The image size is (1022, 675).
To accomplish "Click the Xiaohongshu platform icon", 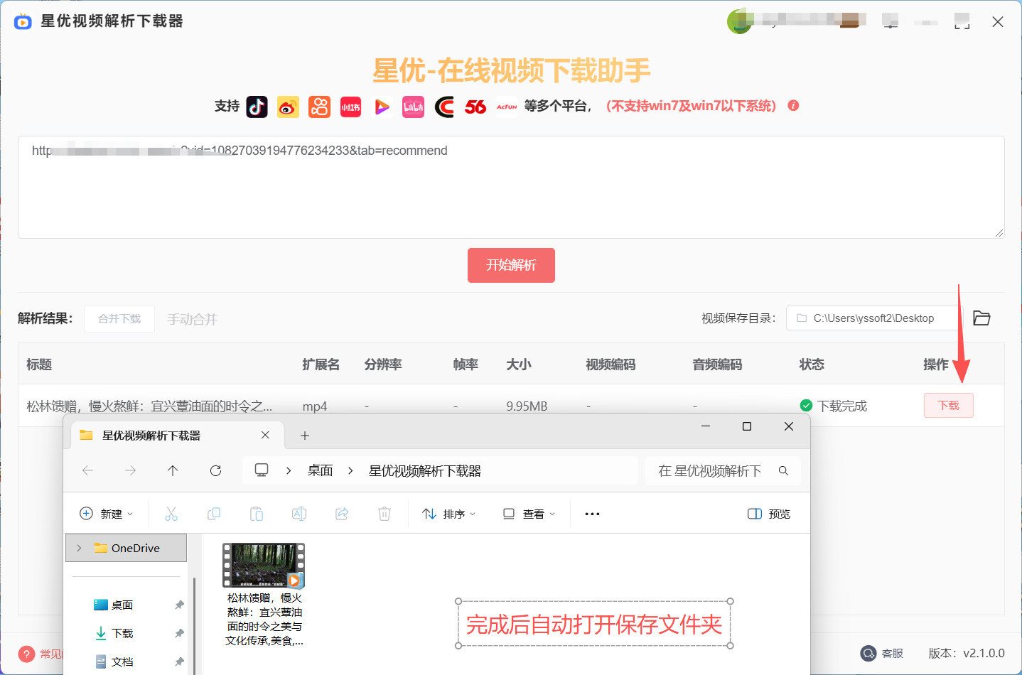I will 350,107.
